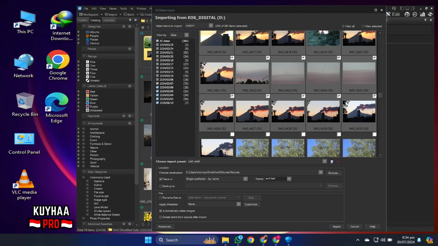Open the Process menu in ACDSee
Screen dimensions: 438x246
(141, 9)
